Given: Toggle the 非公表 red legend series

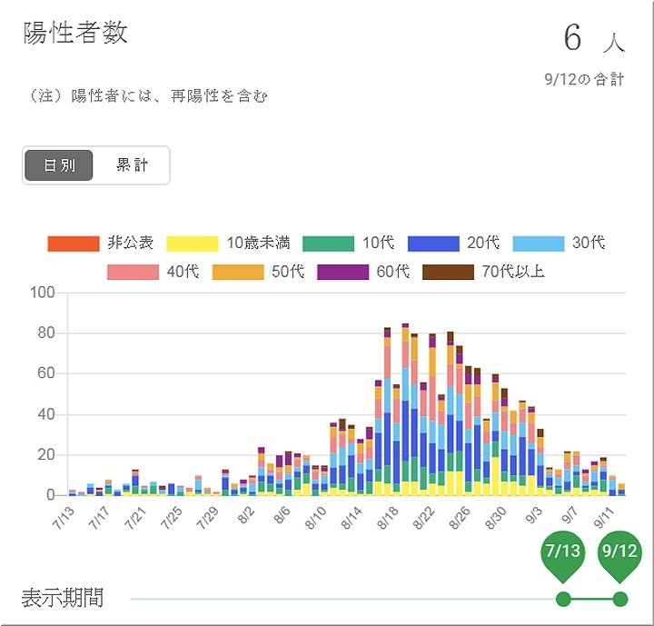Looking at the screenshot, I should click(100, 243).
